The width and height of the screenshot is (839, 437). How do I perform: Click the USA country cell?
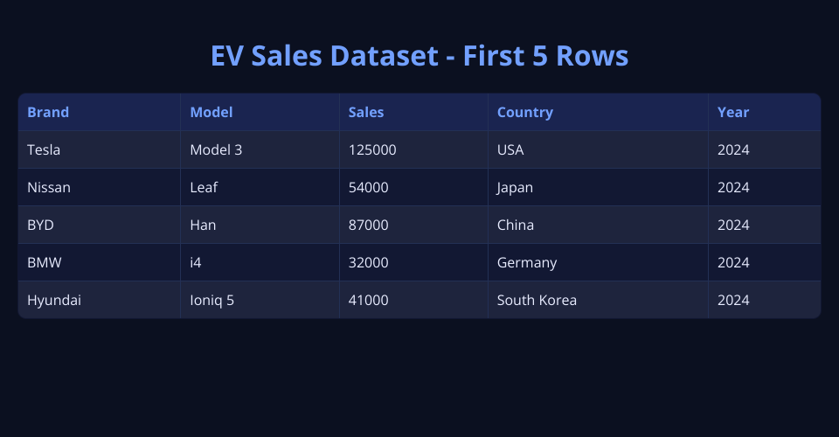tap(510, 149)
